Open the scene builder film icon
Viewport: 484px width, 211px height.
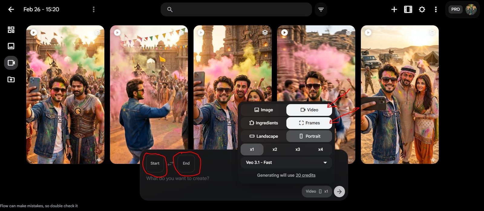coord(408,10)
